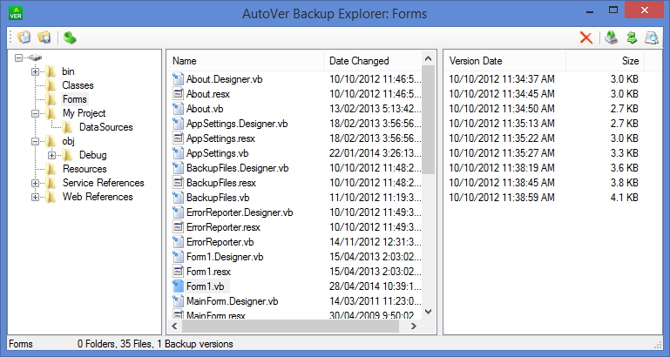Click the red X delete toolbar icon
This screenshot has height=357, width=670.
pyautogui.click(x=586, y=38)
